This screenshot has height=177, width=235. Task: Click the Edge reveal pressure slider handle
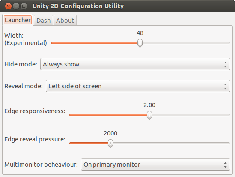110,144
